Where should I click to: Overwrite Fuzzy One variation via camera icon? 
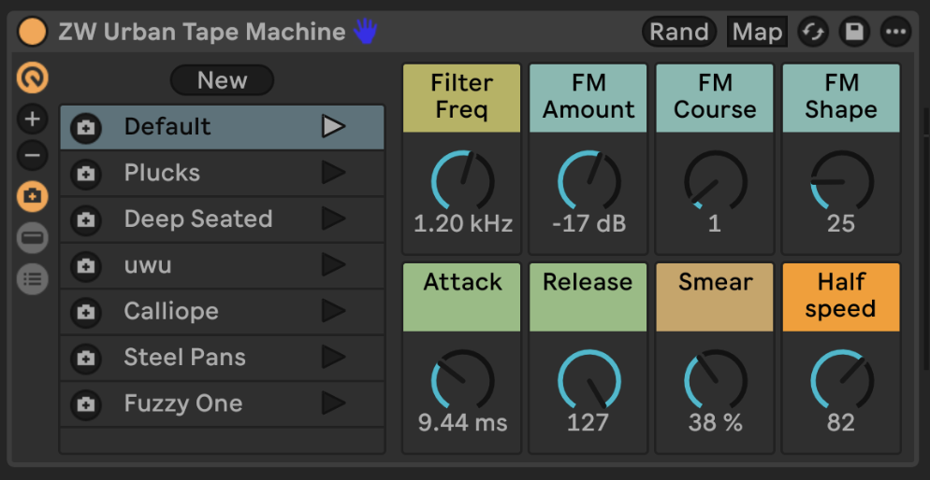tap(86, 404)
